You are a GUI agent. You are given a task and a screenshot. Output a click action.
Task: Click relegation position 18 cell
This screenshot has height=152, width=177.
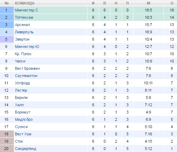[x=7, y=134]
